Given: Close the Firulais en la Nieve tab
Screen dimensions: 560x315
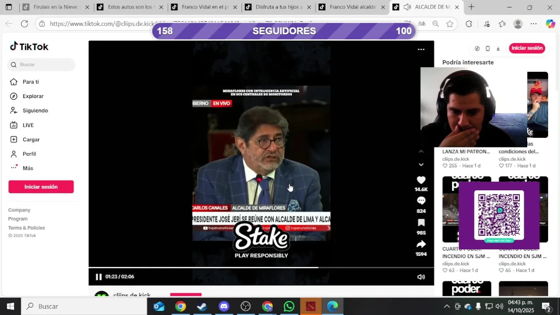Looking at the screenshot, I should point(87,7).
